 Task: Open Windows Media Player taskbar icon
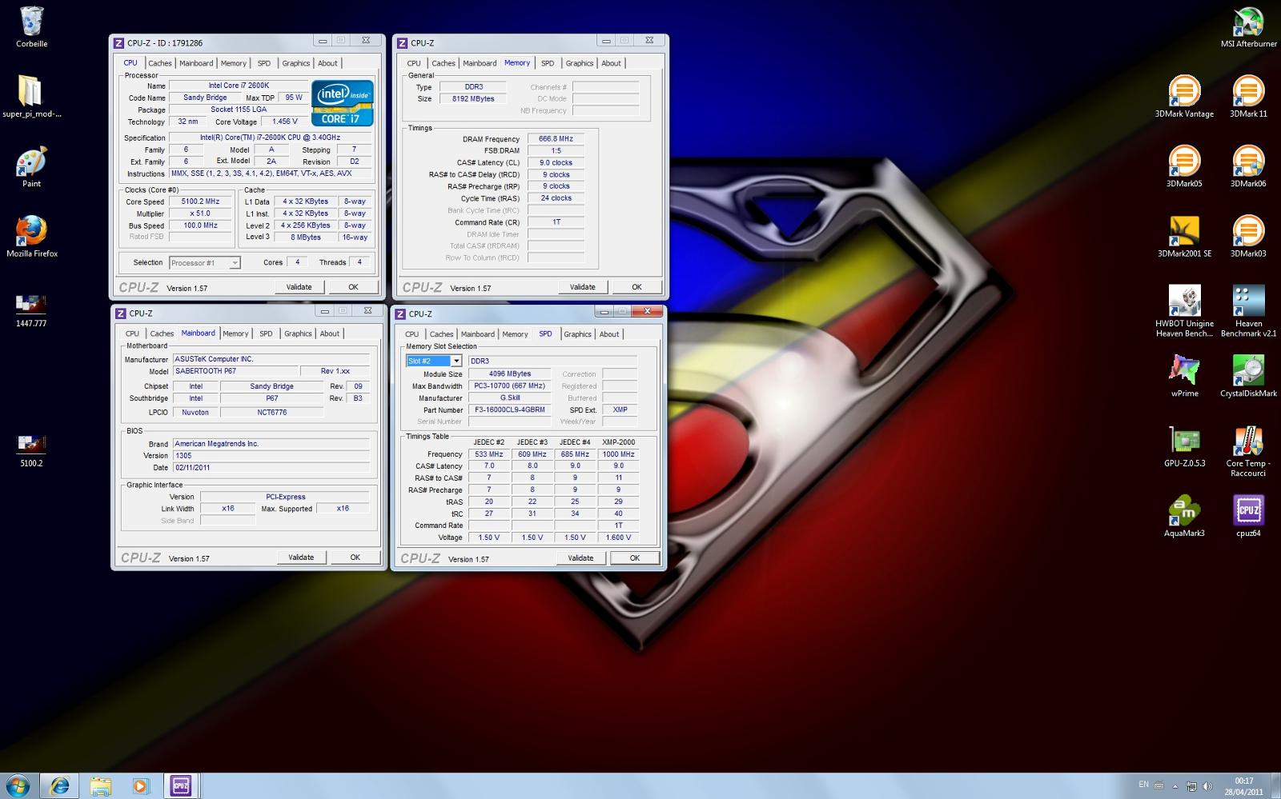point(140,785)
